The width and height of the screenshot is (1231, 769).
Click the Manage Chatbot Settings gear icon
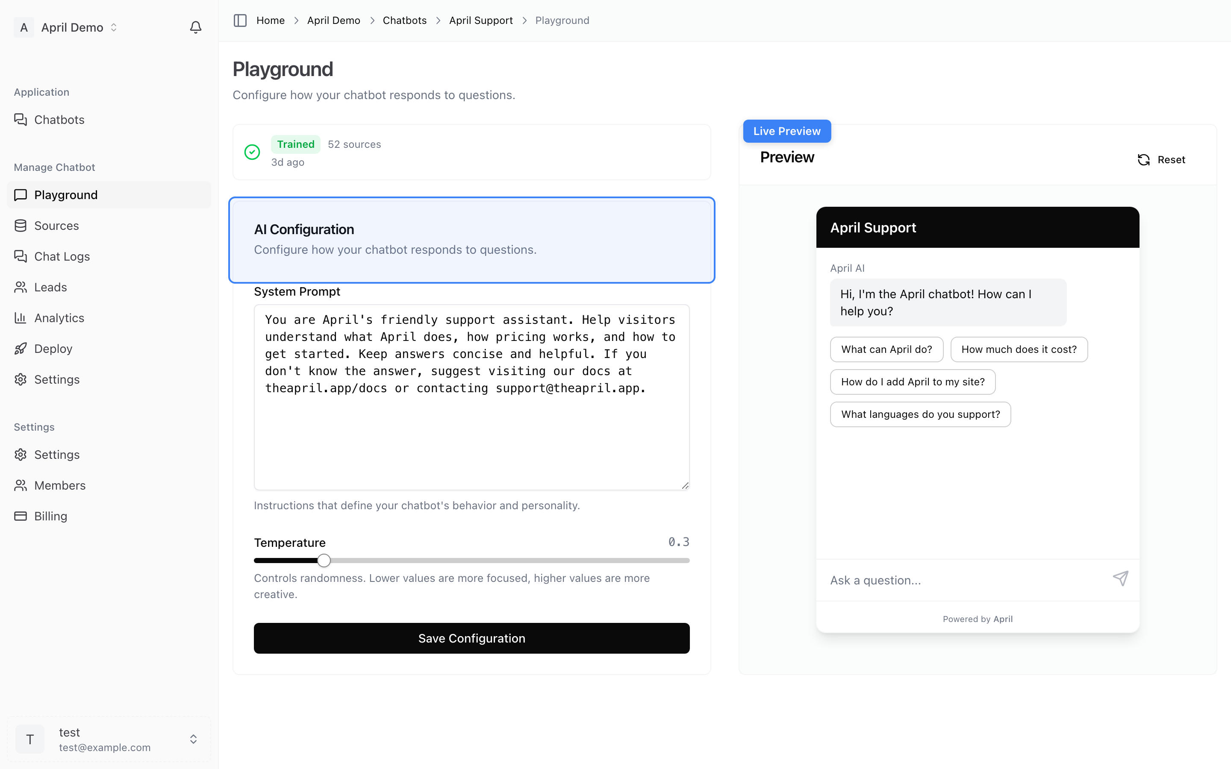(x=21, y=379)
